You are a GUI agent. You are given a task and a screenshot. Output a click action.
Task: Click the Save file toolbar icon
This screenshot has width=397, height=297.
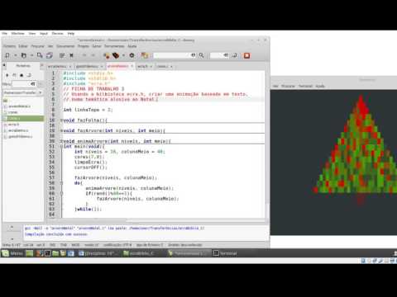pos(40,55)
